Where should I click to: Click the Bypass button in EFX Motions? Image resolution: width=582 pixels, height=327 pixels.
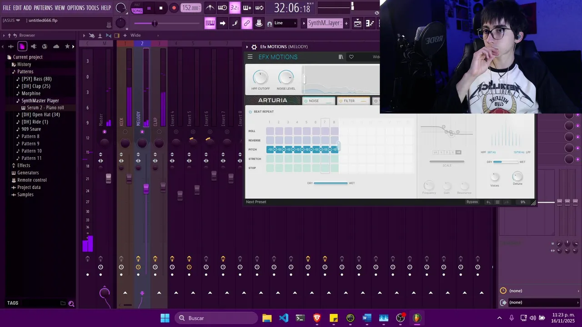472,202
